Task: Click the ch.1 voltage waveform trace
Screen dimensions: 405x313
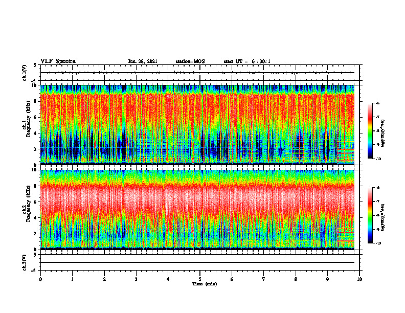Action: 197,73
